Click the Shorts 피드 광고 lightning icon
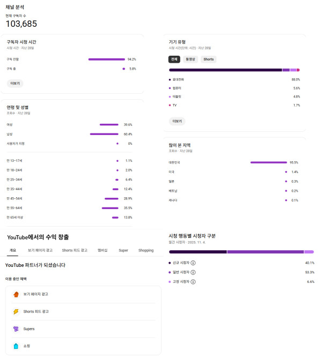This screenshot has width=322, height=358. pyautogui.click(x=16, y=311)
